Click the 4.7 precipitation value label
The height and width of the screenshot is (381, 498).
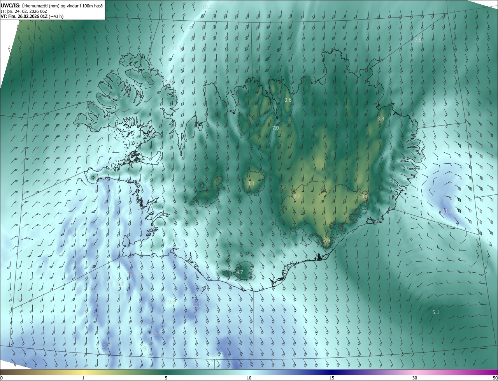click(240, 272)
